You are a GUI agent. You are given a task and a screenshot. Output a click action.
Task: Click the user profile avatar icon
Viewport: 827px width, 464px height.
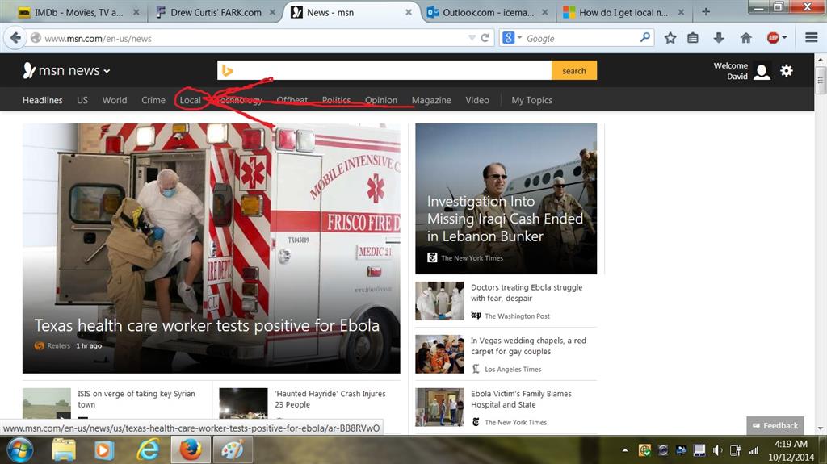762,72
